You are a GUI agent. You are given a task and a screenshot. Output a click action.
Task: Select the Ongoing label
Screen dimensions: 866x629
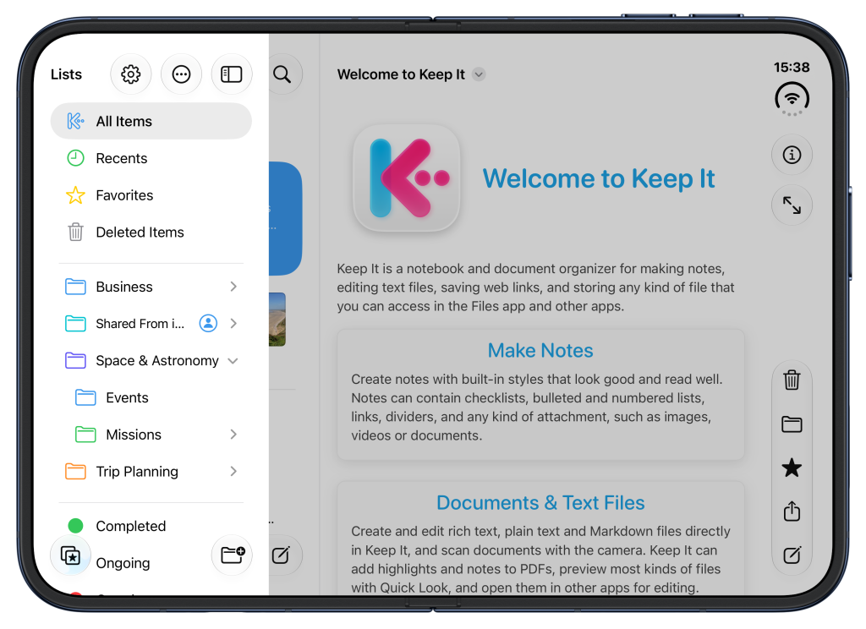click(x=123, y=563)
